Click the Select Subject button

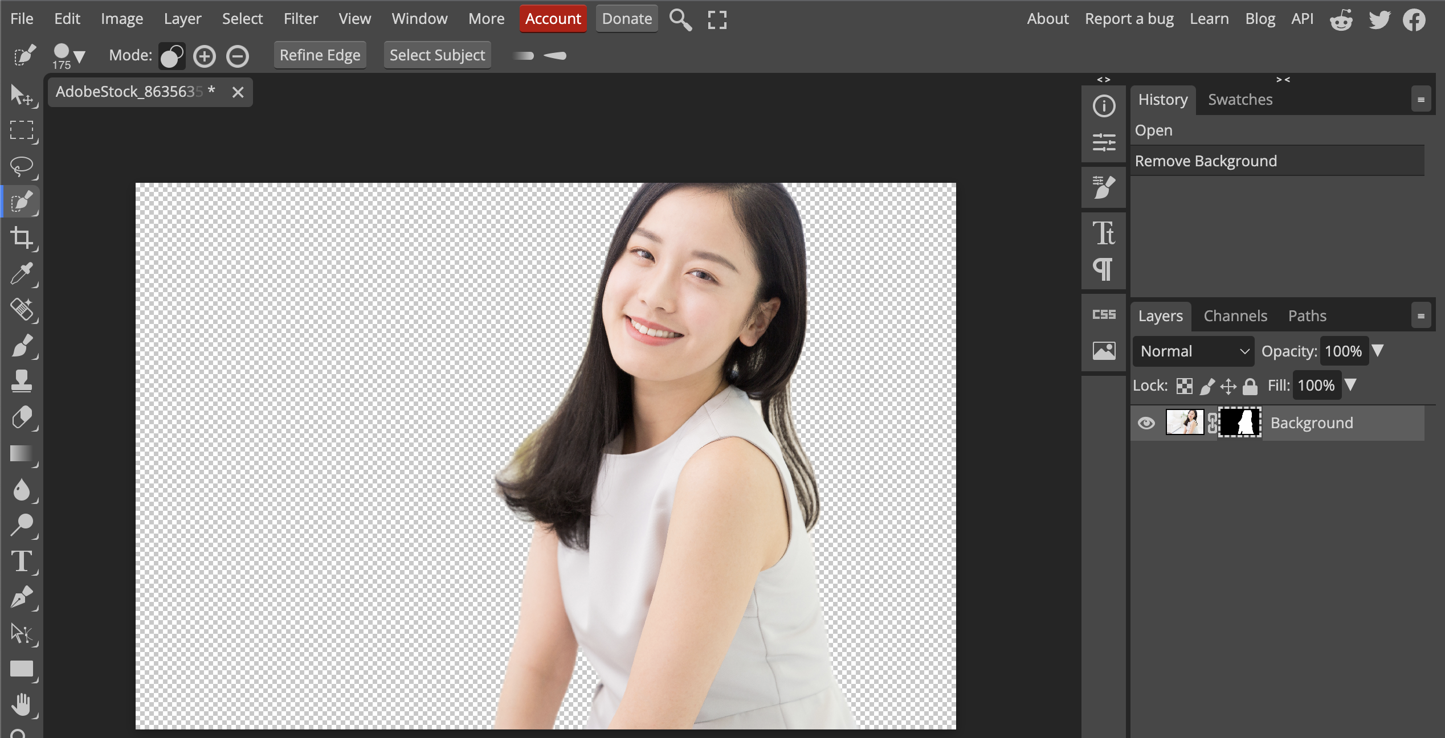[437, 55]
